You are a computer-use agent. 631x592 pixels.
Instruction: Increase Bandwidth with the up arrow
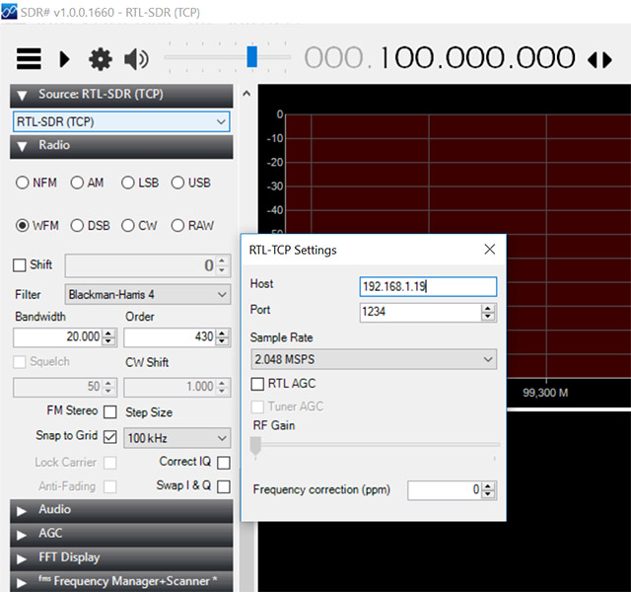pyautogui.click(x=108, y=333)
